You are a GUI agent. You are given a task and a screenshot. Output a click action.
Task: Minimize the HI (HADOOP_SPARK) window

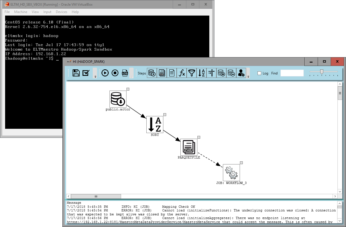tap(311, 61)
